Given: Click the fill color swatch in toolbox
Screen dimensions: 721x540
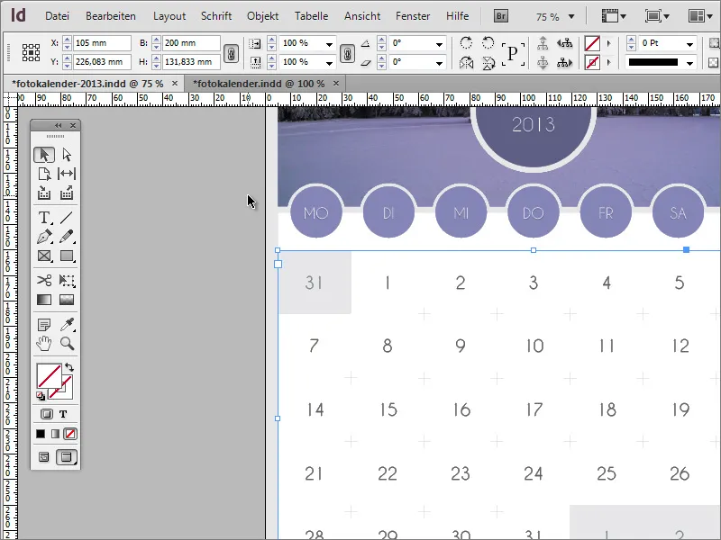Looking at the screenshot, I should click(x=49, y=376).
